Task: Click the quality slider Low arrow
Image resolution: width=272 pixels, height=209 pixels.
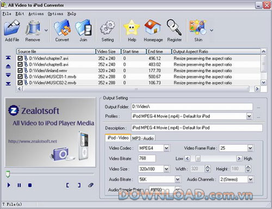Action: coord(187,159)
